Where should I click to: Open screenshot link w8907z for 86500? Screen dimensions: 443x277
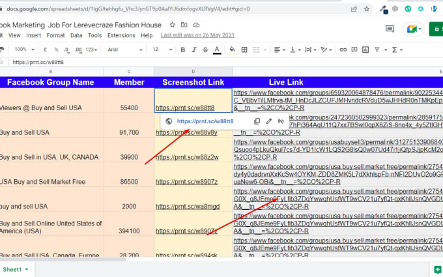(x=186, y=182)
